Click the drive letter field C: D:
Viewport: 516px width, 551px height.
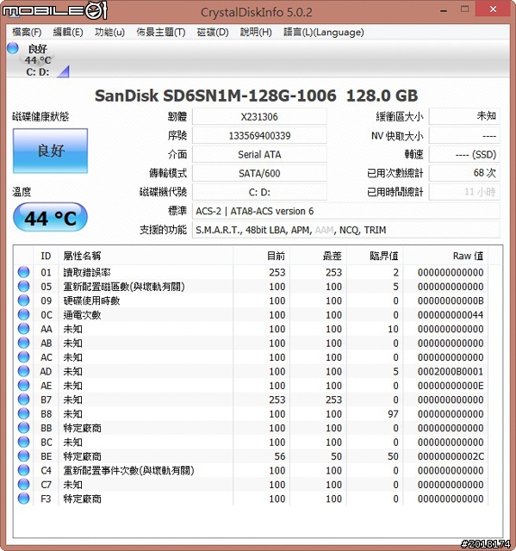[259, 192]
